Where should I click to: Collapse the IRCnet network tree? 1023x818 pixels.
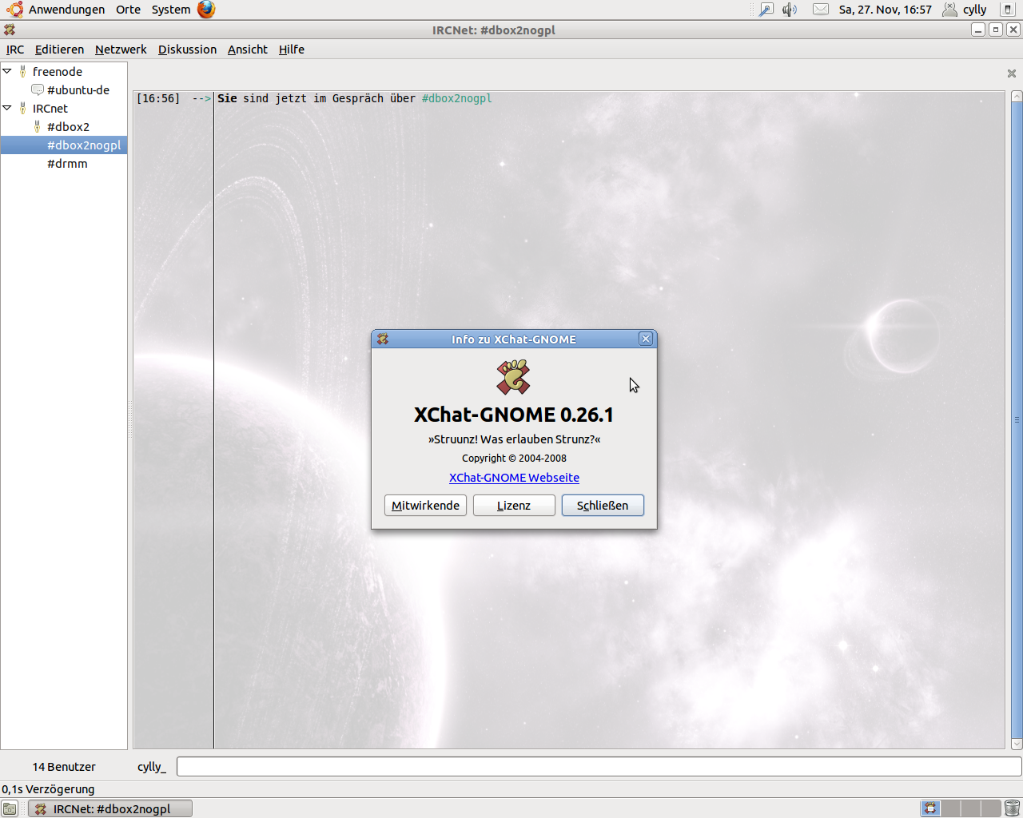click(x=7, y=108)
